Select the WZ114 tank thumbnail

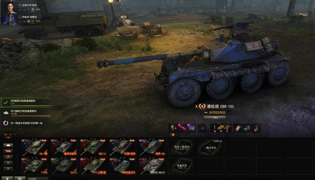(93, 147)
